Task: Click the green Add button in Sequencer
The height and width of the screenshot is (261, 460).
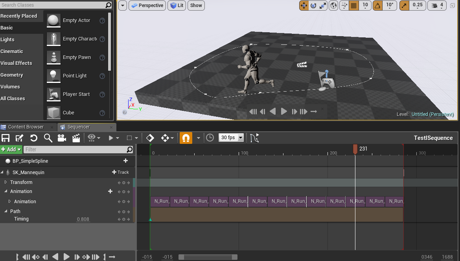Action: point(10,149)
